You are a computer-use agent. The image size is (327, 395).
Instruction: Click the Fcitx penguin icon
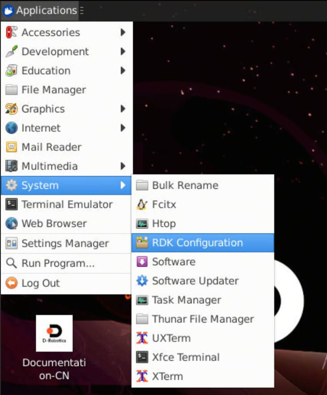pyautogui.click(x=142, y=204)
